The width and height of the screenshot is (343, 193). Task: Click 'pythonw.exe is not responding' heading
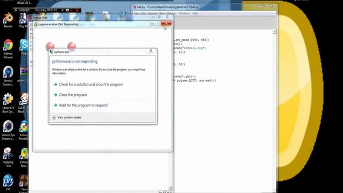point(74,62)
